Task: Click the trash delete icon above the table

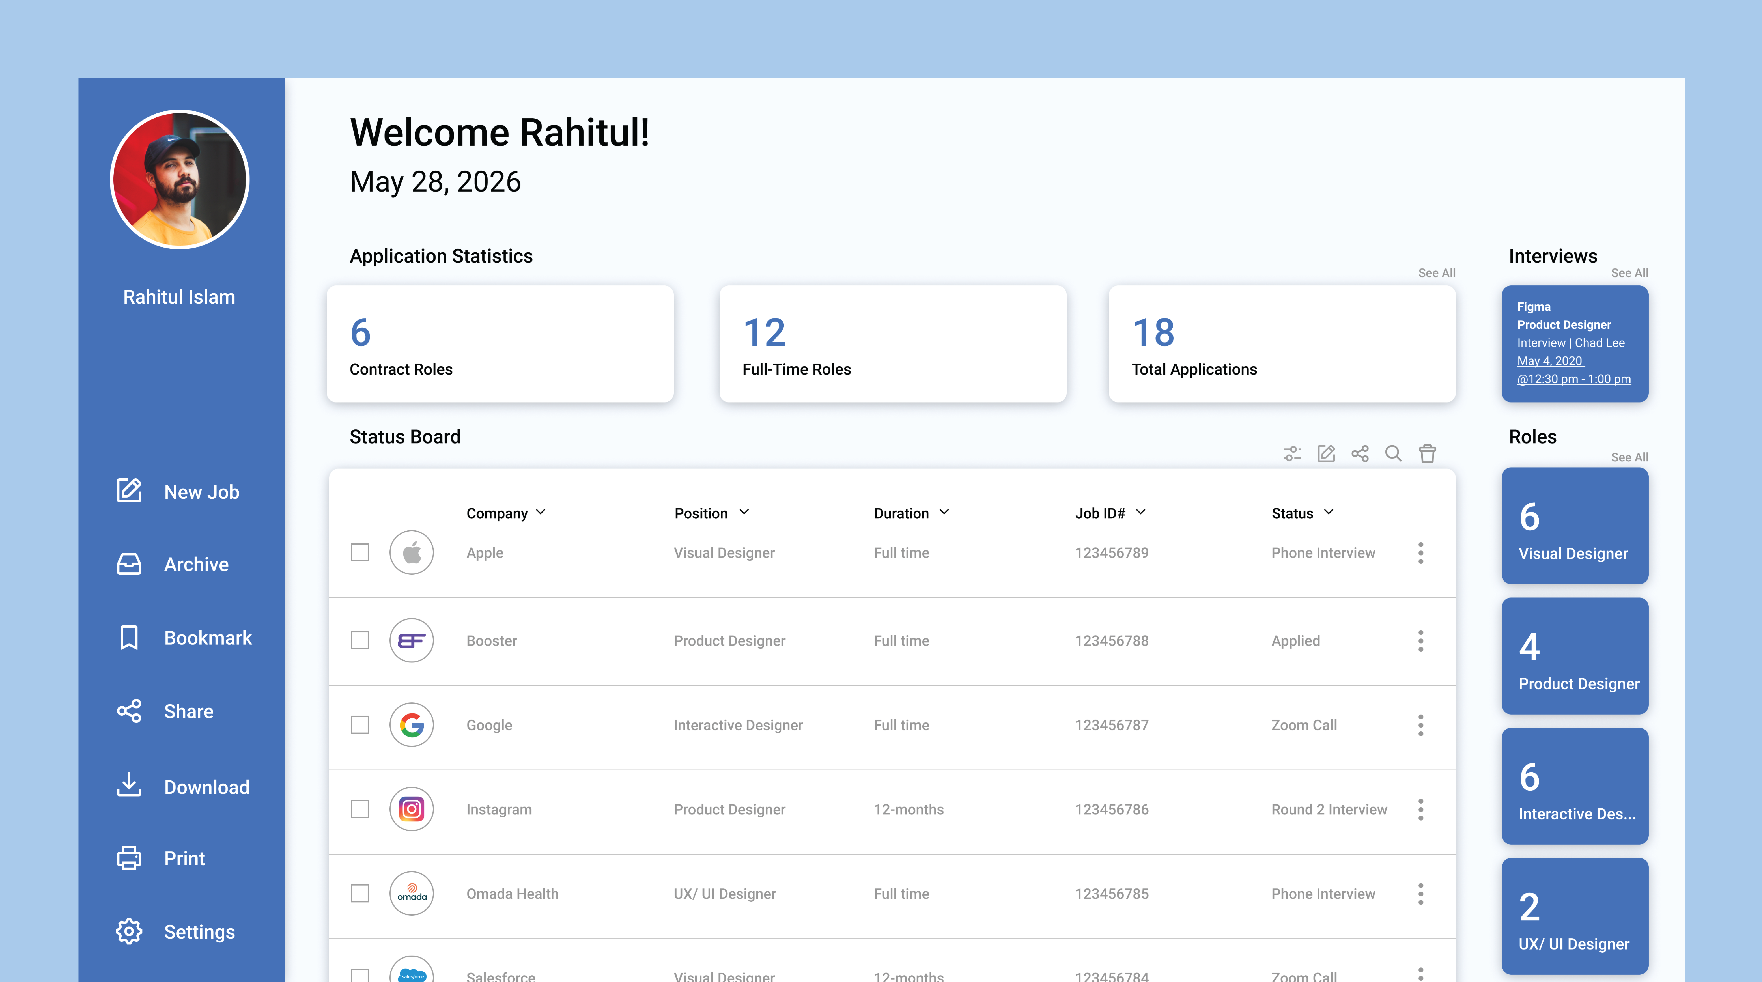Action: 1427,453
